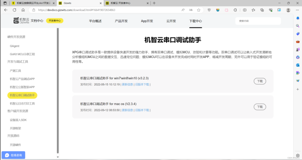
Task: Select 机智云日志打印工具 in the left sidebar
Action: pyautogui.click(x=22, y=103)
